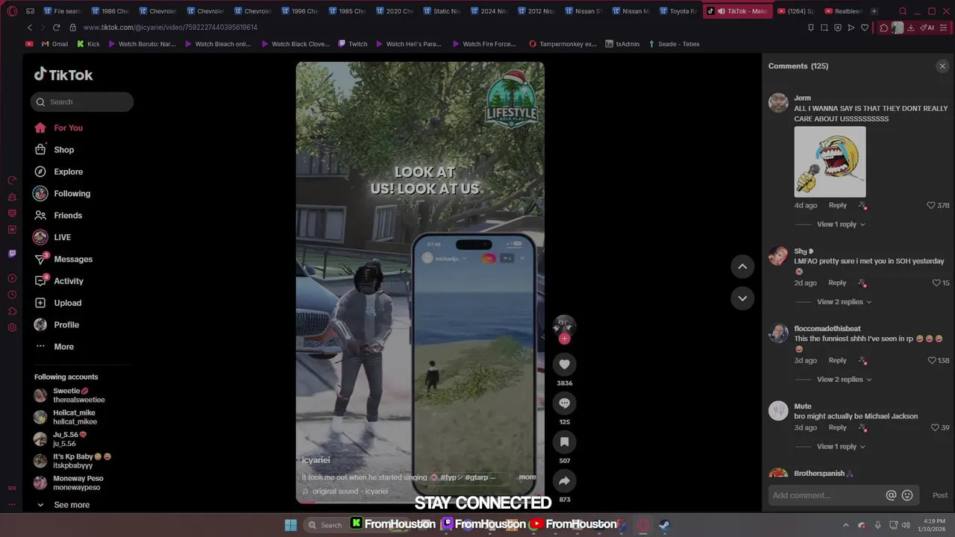This screenshot has height=537, width=955.
Task: Open emoji picker in comment box
Action: 907,495
